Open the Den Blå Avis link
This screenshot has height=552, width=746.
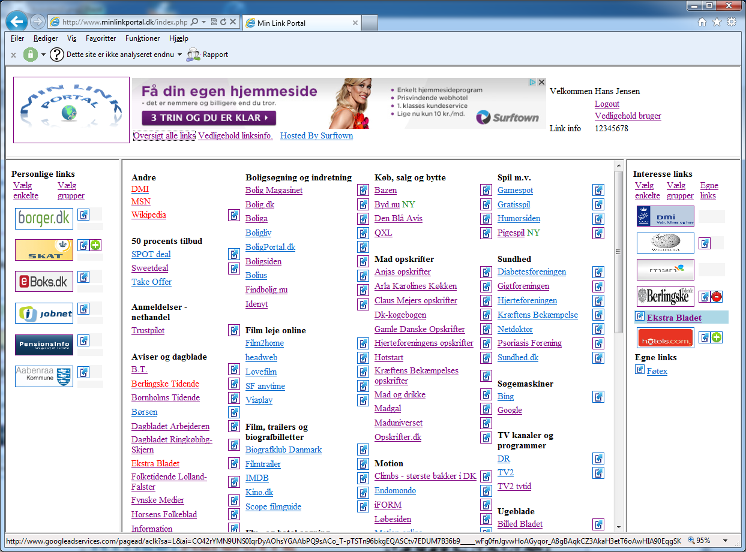[x=399, y=218]
